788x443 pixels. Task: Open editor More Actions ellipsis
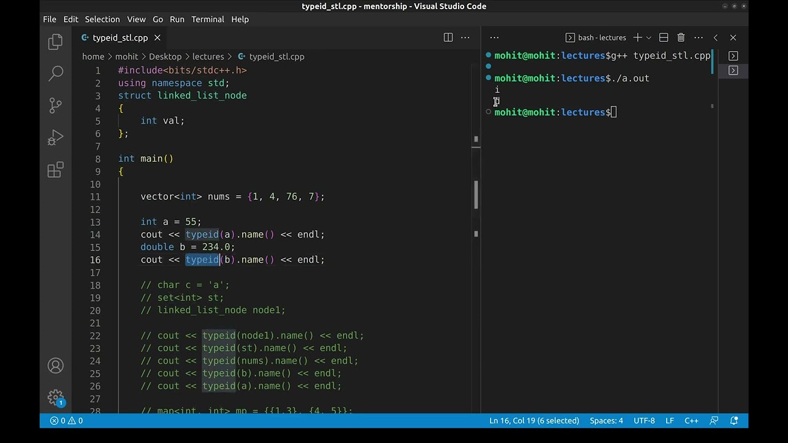465,38
